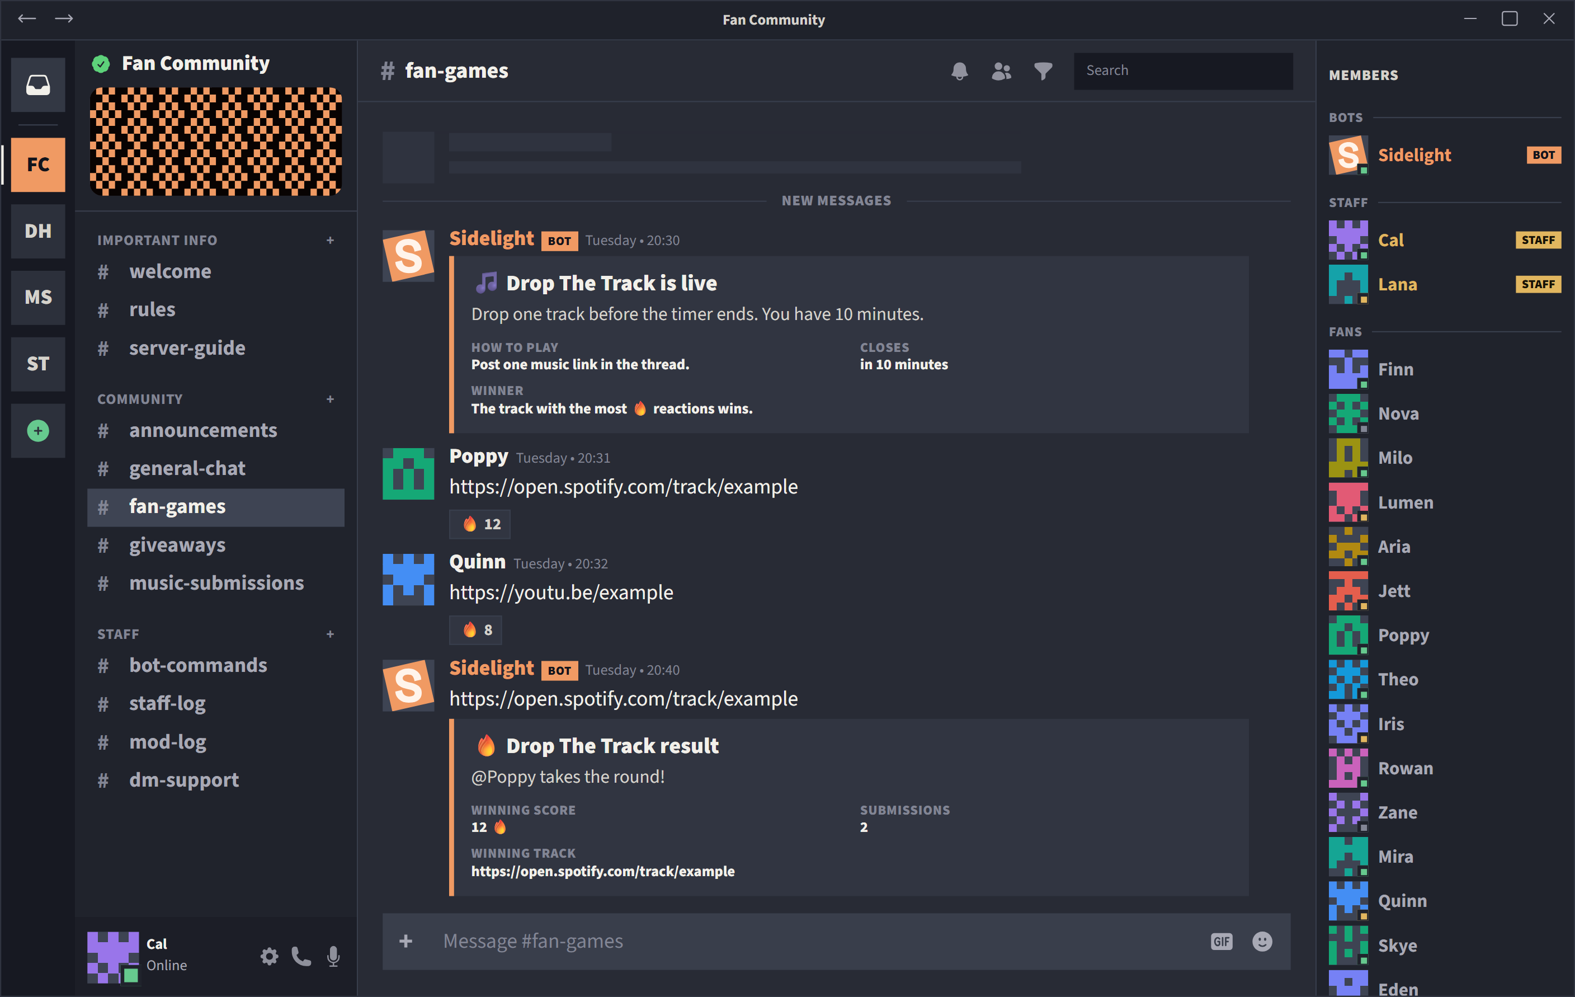Open Nova's profile in member list
The image size is (1575, 997).
click(x=1445, y=413)
